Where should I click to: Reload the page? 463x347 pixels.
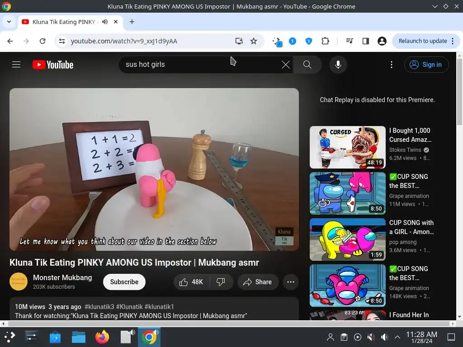click(43, 41)
